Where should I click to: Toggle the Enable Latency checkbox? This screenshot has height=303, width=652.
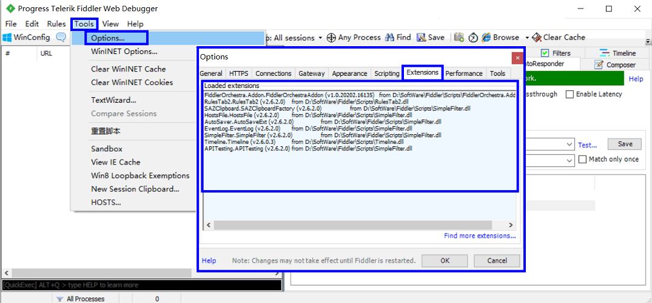click(570, 95)
